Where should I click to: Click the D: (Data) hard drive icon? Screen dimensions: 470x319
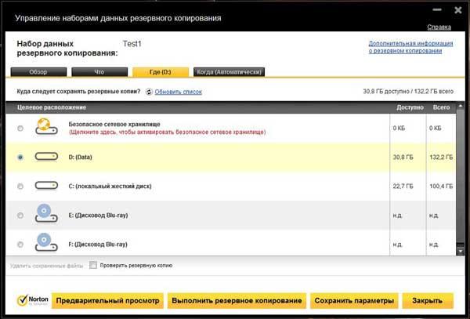coord(46,157)
